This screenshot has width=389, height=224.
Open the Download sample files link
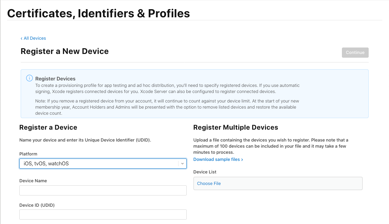tap(217, 160)
